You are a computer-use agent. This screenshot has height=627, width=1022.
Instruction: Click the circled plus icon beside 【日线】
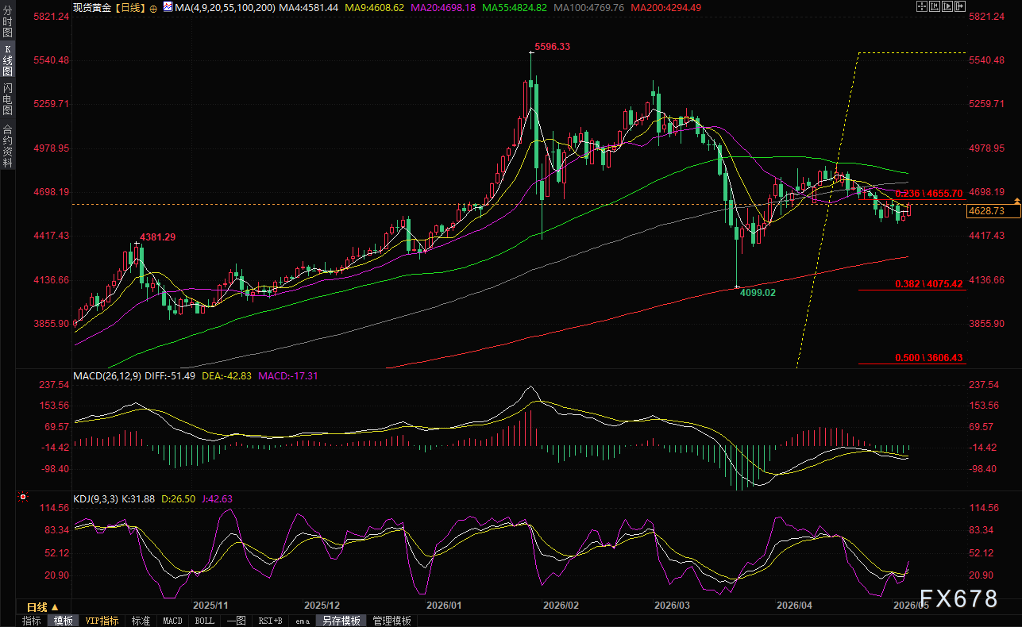click(153, 7)
